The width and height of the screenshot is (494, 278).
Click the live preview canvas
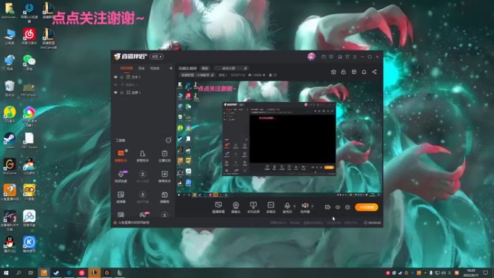279,139
